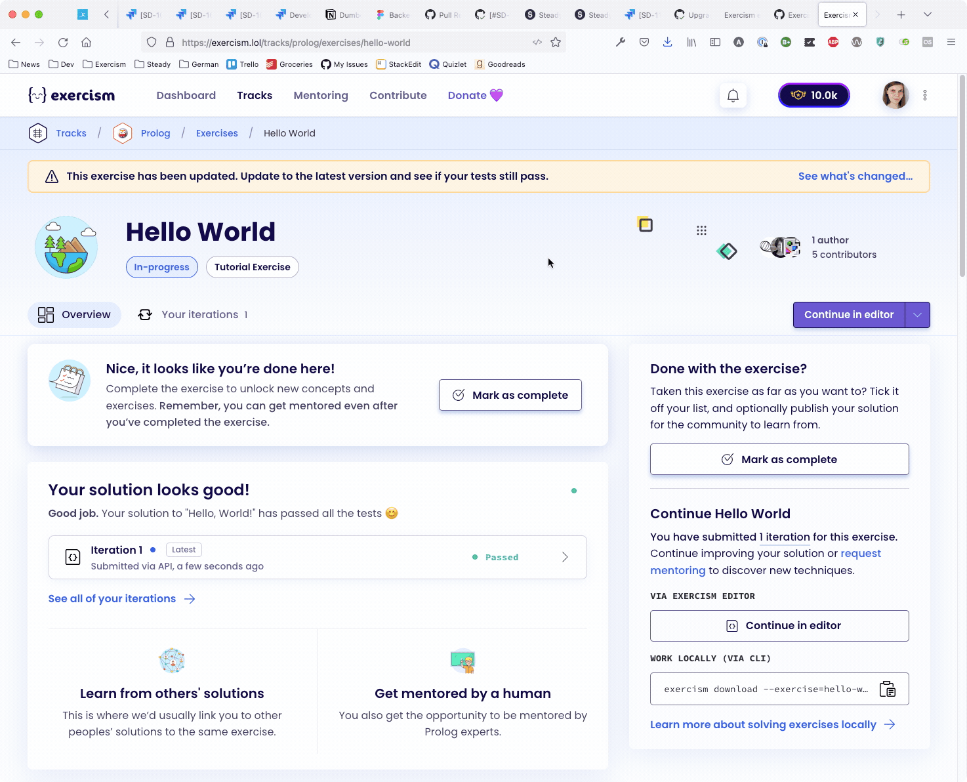This screenshot has height=782, width=967.
Task: Click the site security padlock icon
Action: pos(170,43)
